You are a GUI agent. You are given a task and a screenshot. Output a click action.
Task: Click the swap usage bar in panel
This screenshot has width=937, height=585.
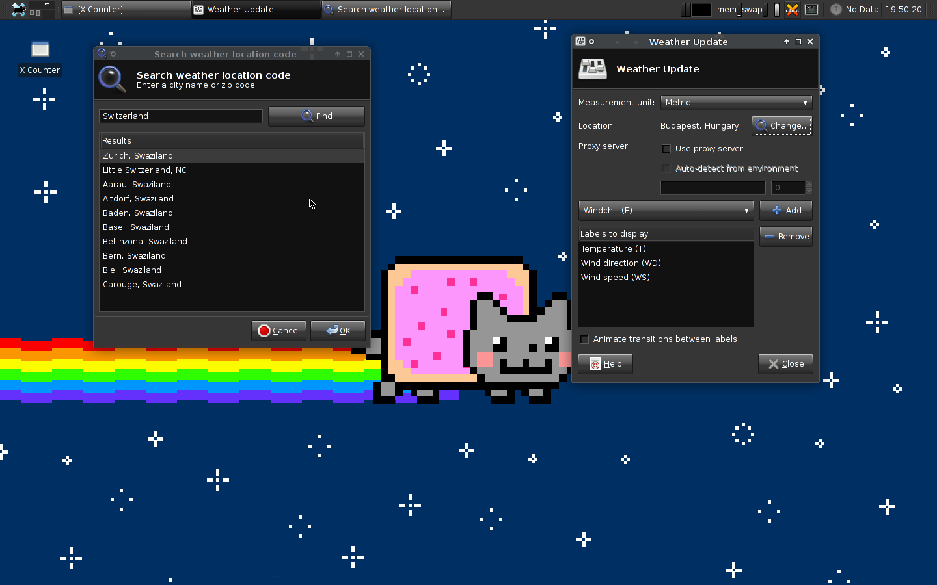tap(765, 10)
